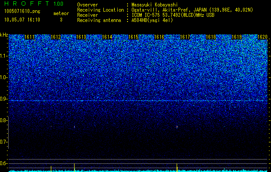Click the meteor echo spot near 1617

177,127
